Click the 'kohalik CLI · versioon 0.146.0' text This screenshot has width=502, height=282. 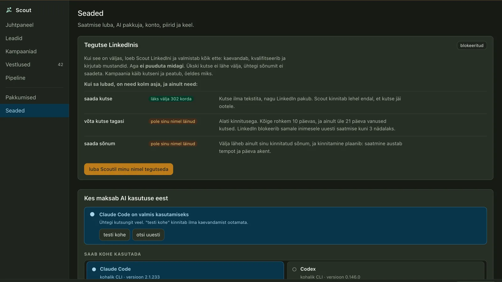click(x=330, y=277)
